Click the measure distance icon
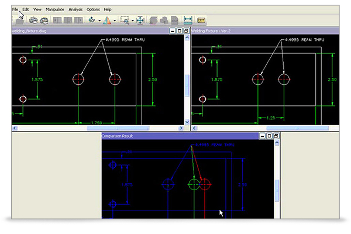Screen dimensions: 351x234 pos(187,20)
